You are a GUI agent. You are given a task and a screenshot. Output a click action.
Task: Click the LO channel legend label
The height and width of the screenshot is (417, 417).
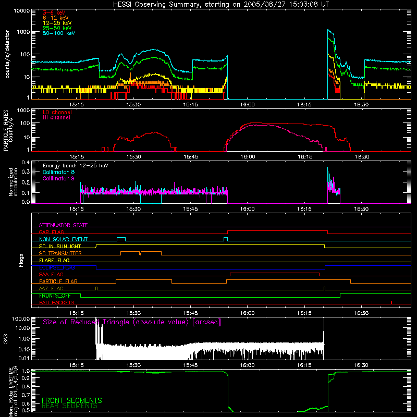click(x=57, y=112)
